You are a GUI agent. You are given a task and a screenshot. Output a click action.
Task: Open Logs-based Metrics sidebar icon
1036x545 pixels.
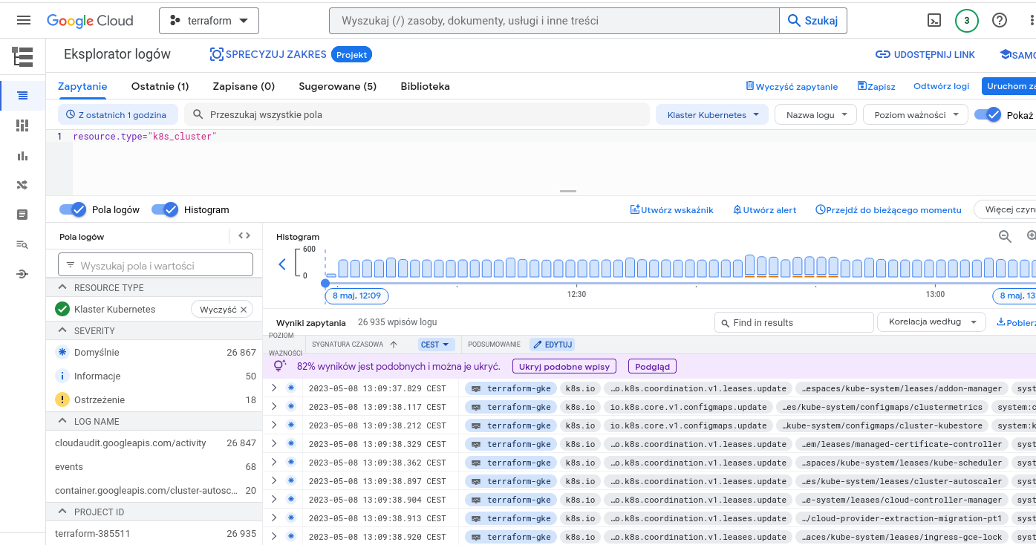22,244
